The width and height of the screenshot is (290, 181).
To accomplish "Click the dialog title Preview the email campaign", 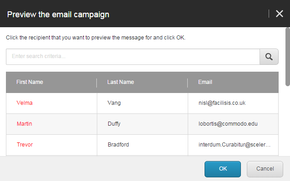I will pyautogui.click(x=58, y=15).
